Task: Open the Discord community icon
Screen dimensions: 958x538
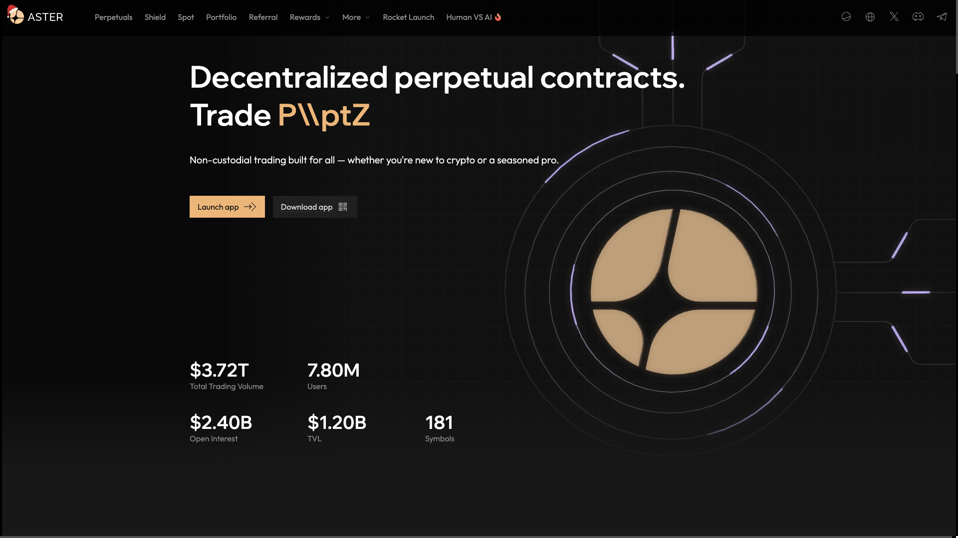Action: tap(918, 17)
